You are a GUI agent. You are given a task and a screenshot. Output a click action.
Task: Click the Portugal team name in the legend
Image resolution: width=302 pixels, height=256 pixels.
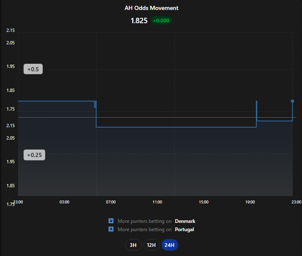click(x=184, y=229)
